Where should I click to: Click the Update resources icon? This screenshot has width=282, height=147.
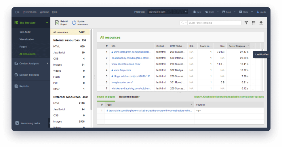point(74,23)
